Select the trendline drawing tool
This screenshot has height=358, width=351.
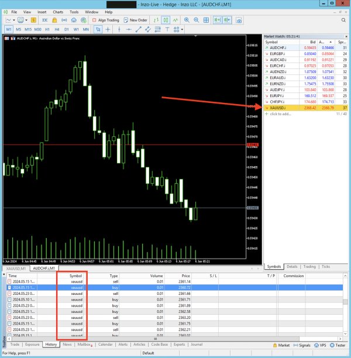click(x=139, y=29)
